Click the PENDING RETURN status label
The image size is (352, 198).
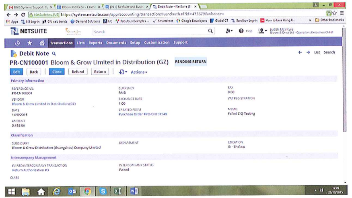click(x=191, y=62)
